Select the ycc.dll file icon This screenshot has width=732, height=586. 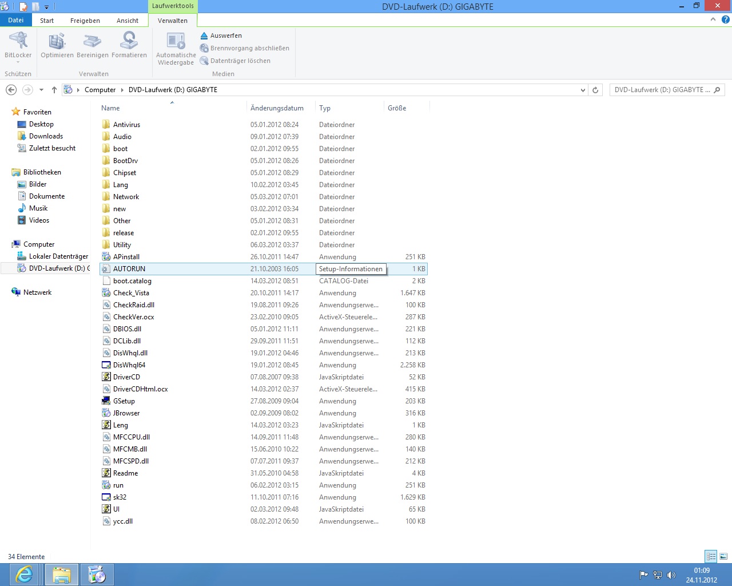[106, 521]
